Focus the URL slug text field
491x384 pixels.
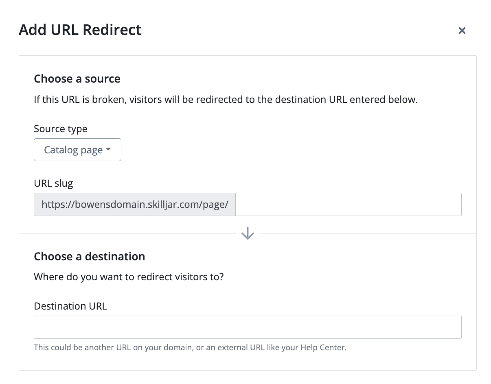pyautogui.click(x=349, y=204)
